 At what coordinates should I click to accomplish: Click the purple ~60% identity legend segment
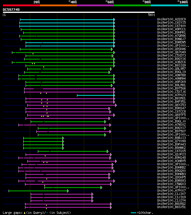point(95,5)
